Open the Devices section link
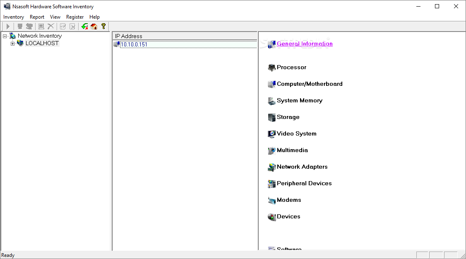The height and width of the screenshot is (259, 466). tap(288, 216)
